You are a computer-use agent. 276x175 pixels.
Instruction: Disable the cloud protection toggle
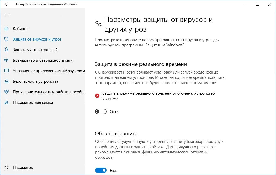click(101, 170)
